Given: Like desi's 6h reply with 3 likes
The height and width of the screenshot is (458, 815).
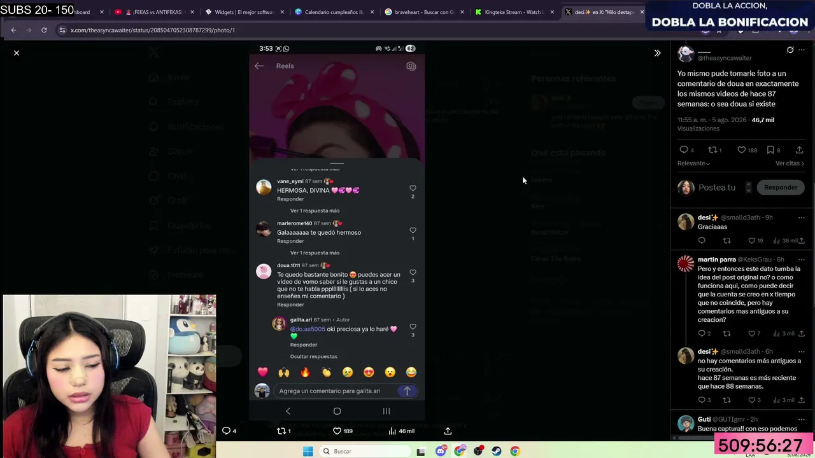Looking at the screenshot, I should (751, 400).
